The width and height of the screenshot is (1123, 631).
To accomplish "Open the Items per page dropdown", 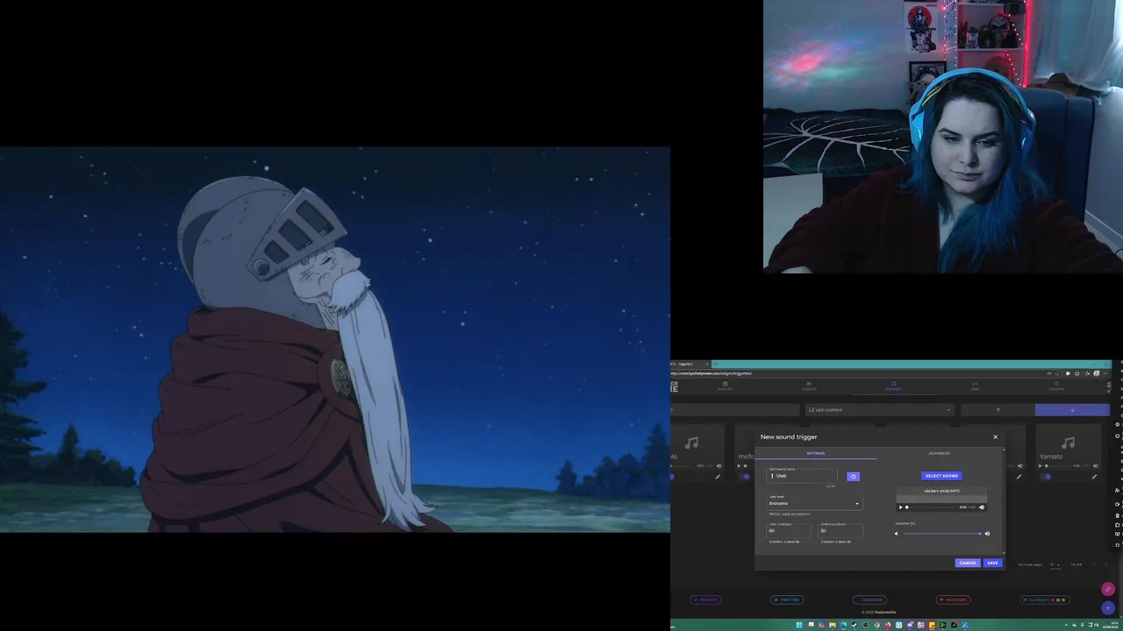I will [x=1055, y=564].
